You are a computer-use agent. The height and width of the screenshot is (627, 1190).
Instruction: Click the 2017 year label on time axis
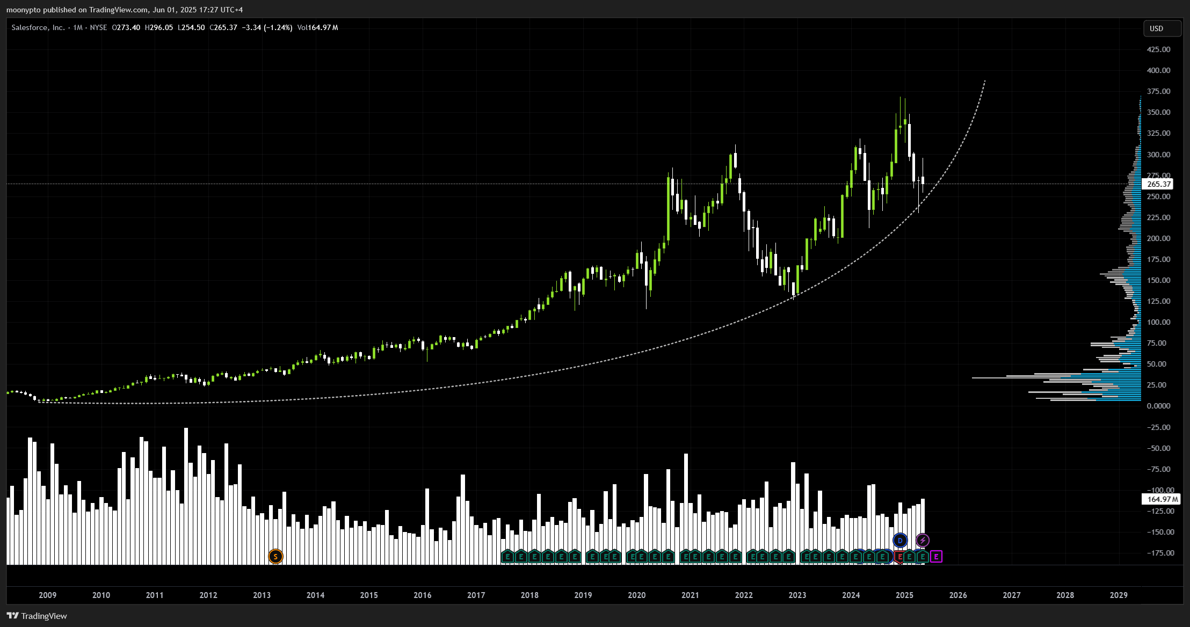pos(476,595)
